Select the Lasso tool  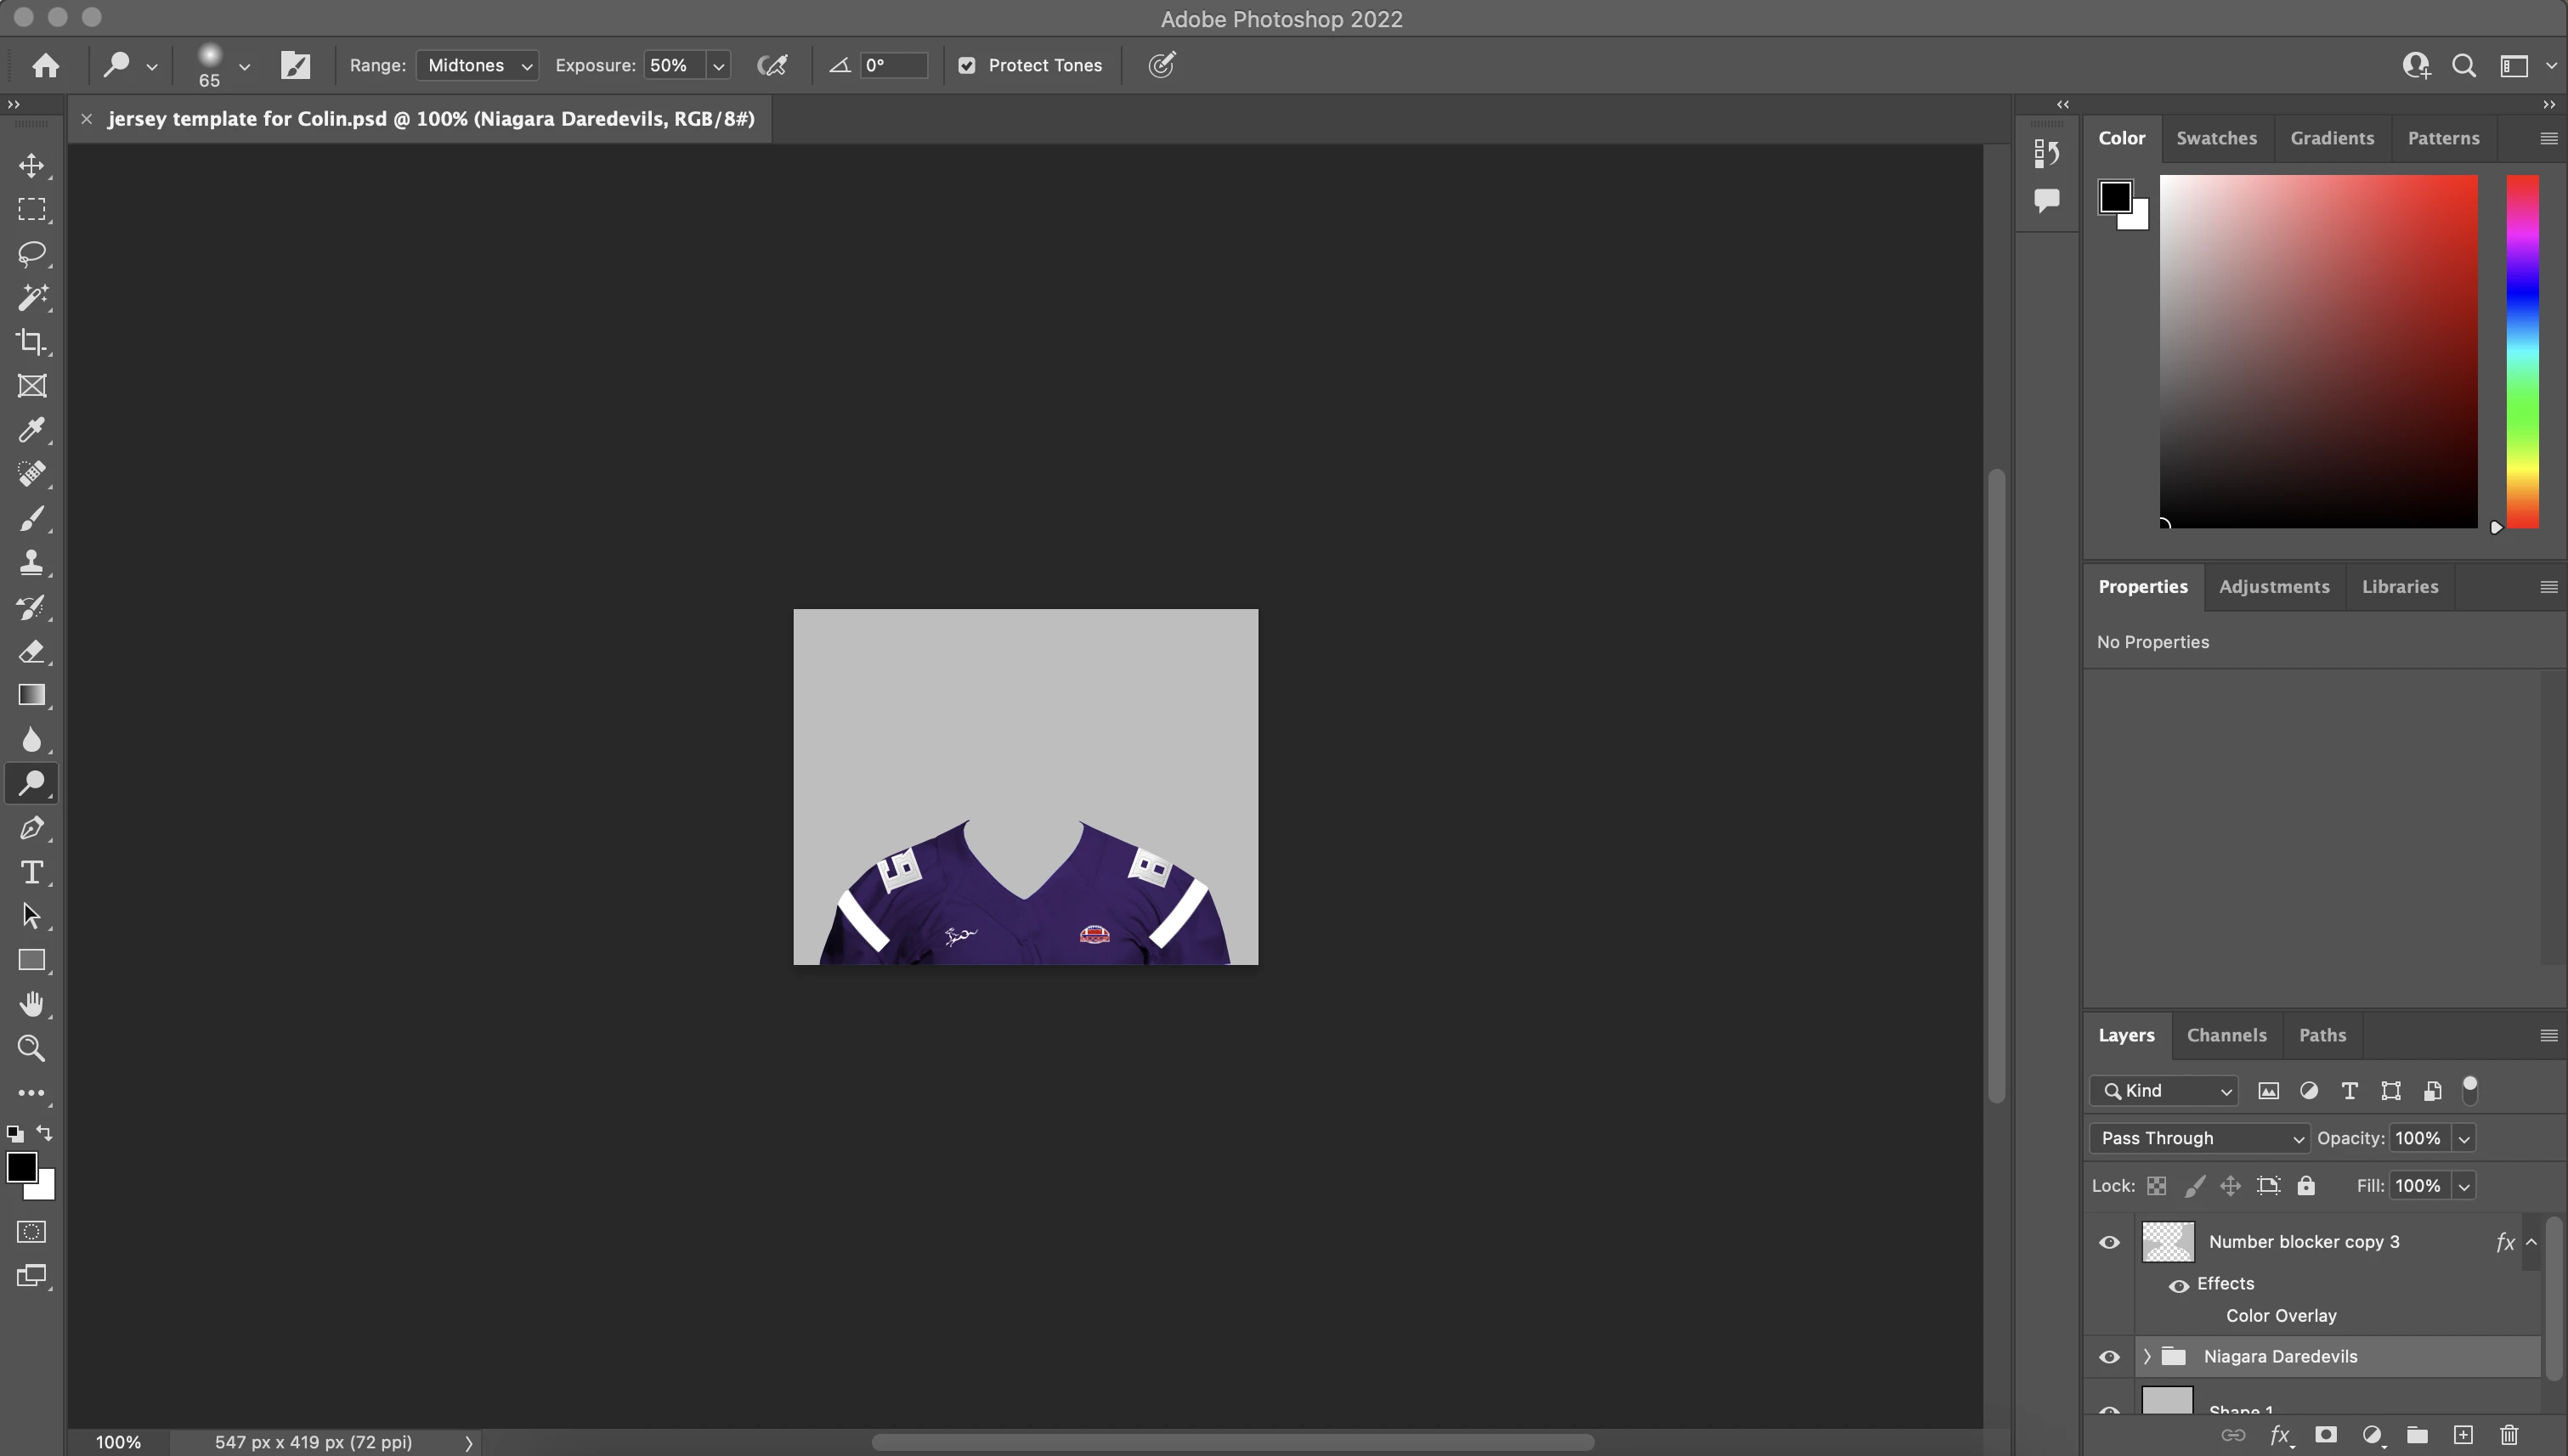pos(31,253)
